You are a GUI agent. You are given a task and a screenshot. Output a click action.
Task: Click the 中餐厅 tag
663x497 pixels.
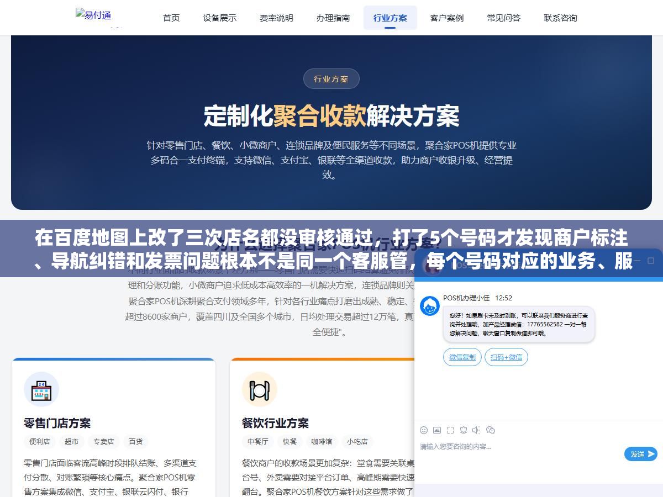pyautogui.click(x=258, y=442)
